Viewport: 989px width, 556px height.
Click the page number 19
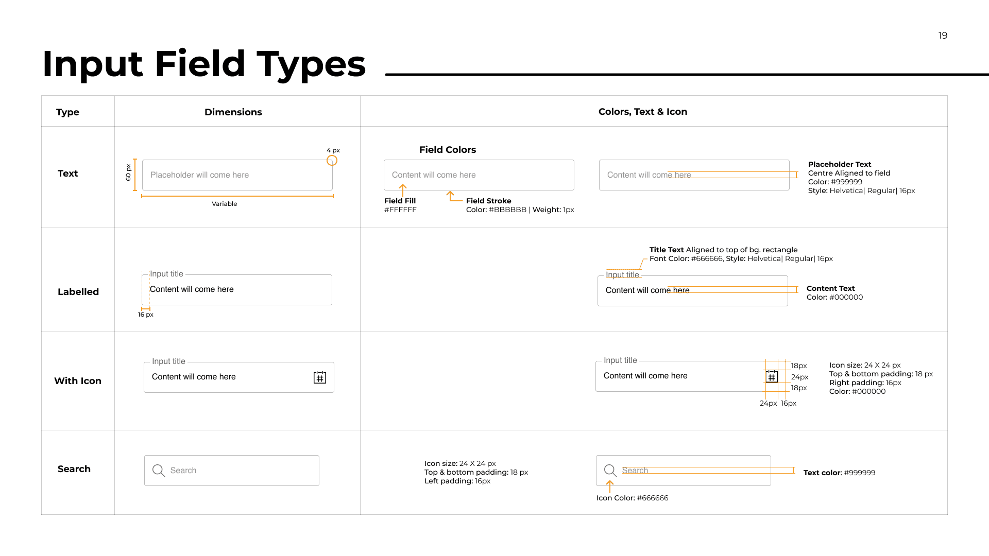pyautogui.click(x=943, y=36)
